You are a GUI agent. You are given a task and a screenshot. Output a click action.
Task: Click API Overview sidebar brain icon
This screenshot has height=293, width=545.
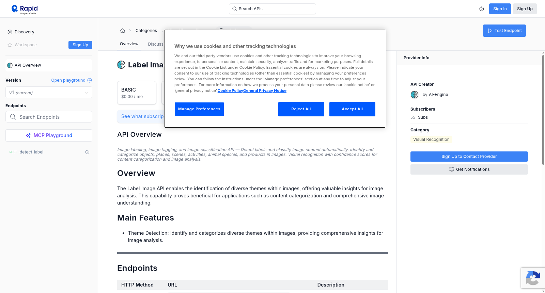click(10, 65)
